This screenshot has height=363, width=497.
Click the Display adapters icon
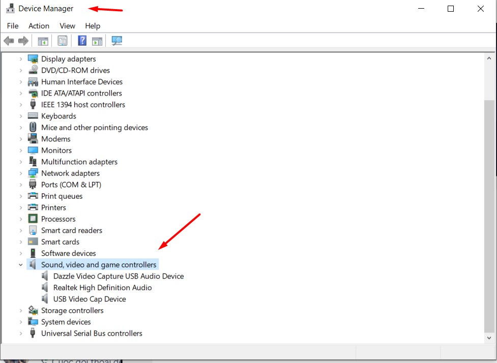33,59
